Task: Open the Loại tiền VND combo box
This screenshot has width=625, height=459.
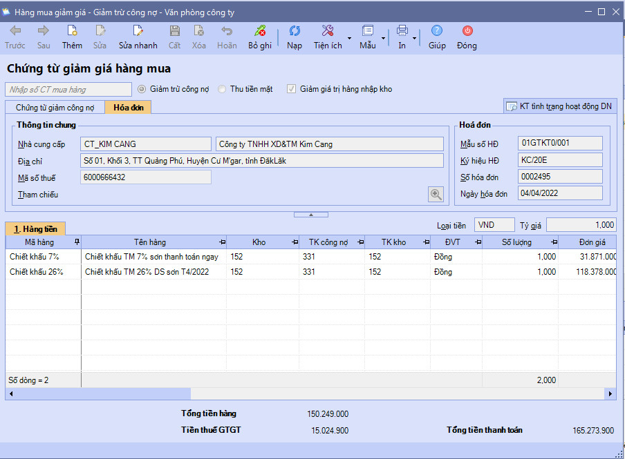Action: click(494, 225)
